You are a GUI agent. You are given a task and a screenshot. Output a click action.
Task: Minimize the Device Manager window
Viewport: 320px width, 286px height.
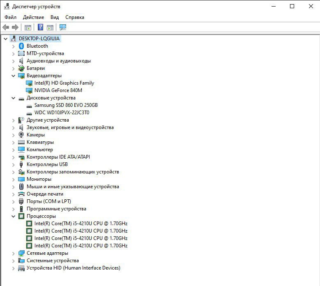pyautogui.click(x=274, y=6)
